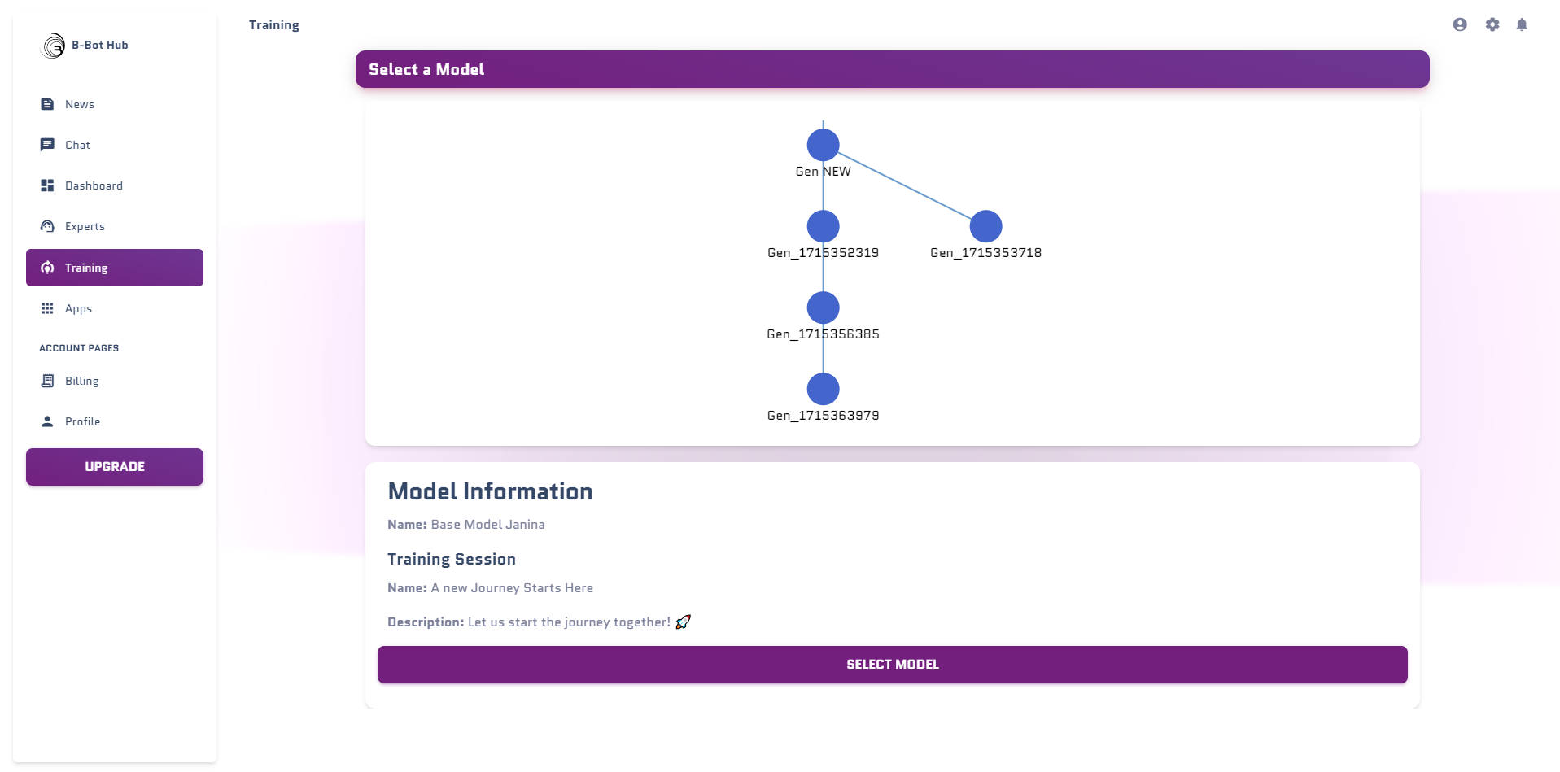
Task: Open the Dashboard grid icon
Action: (x=47, y=185)
